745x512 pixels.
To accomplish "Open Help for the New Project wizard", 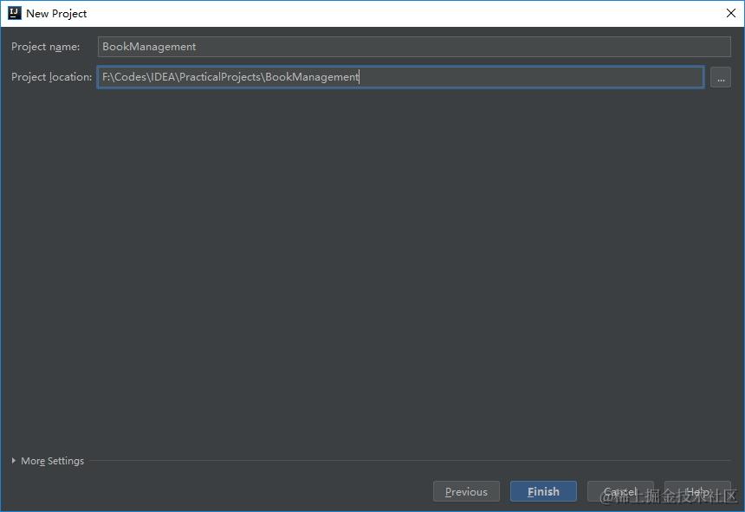I will (697, 491).
